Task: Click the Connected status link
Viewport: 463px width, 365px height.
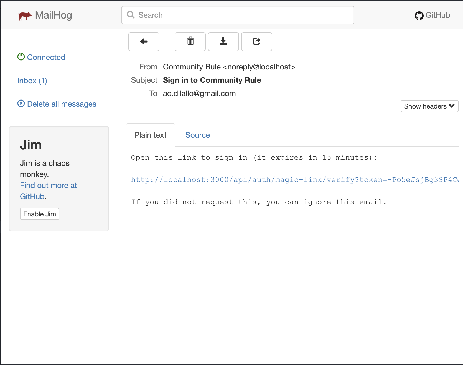Action: pos(46,57)
